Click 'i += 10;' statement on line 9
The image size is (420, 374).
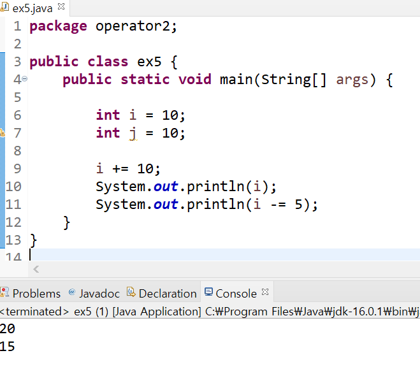coord(128,169)
